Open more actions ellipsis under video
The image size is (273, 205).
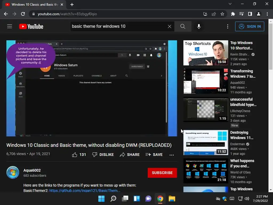coord(172,155)
